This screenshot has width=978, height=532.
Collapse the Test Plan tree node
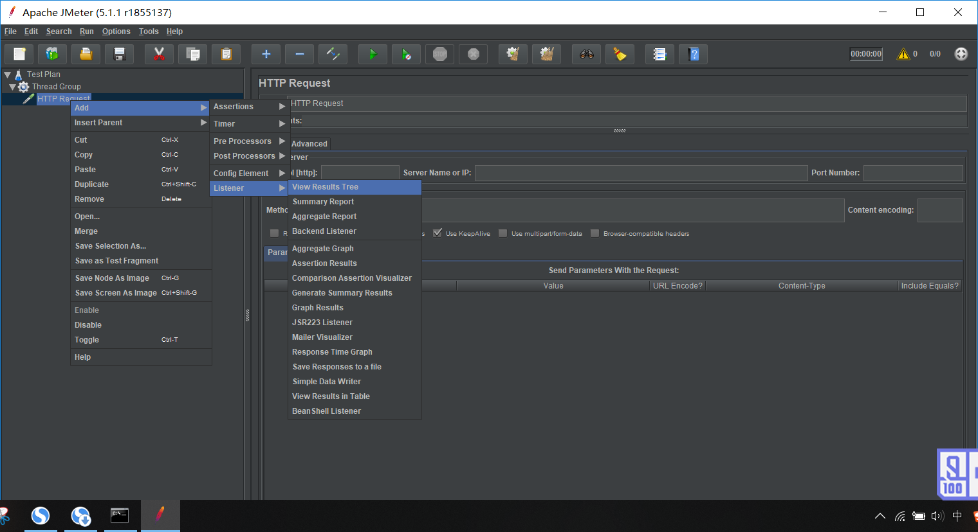8,75
